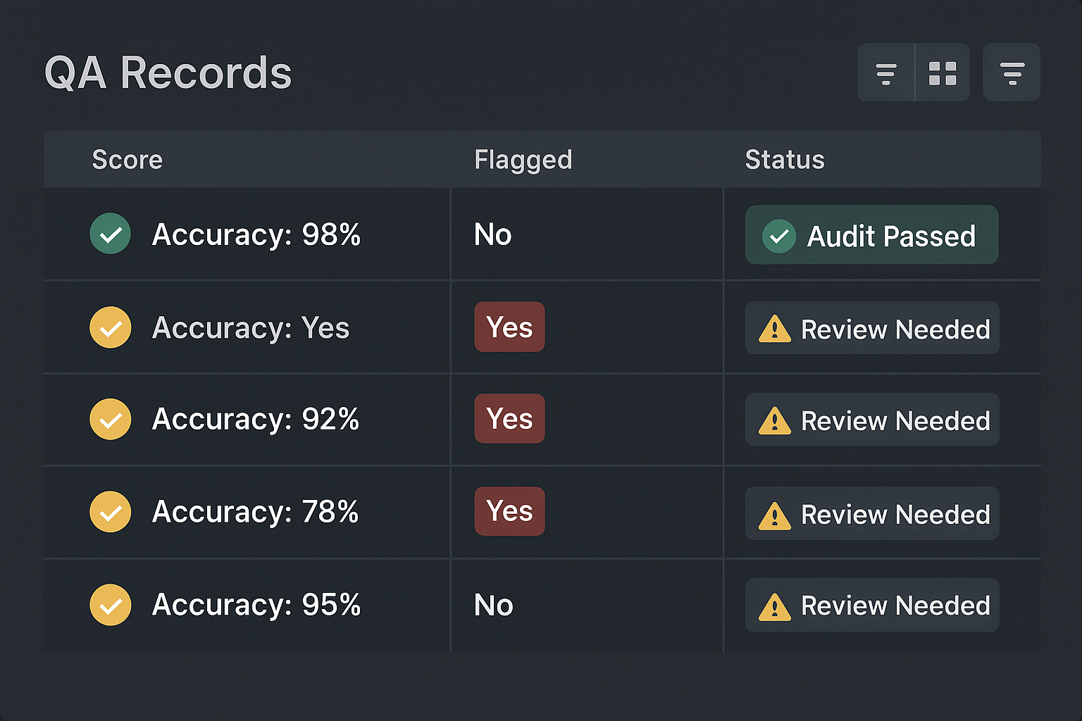Sort by the Flagged column header
Screen dimensions: 1082x721
pyautogui.click(x=523, y=160)
